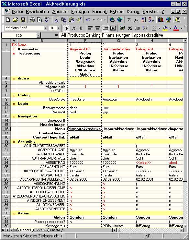Create a new workbook with New icon

8,20
